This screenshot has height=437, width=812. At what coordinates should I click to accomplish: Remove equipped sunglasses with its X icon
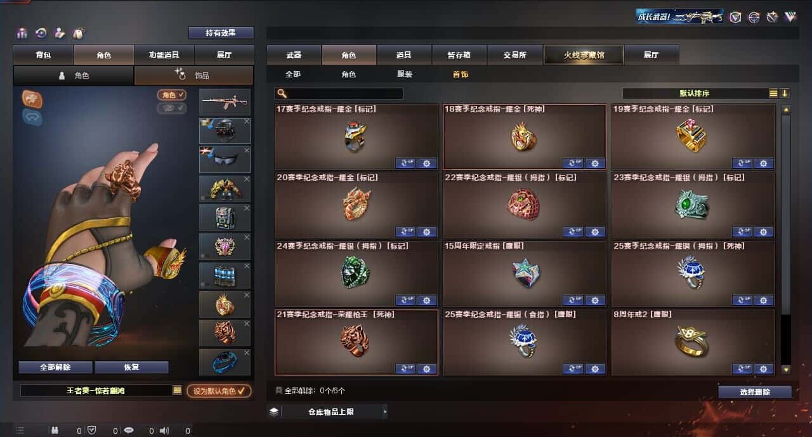pyautogui.click(x=247, y=150)
